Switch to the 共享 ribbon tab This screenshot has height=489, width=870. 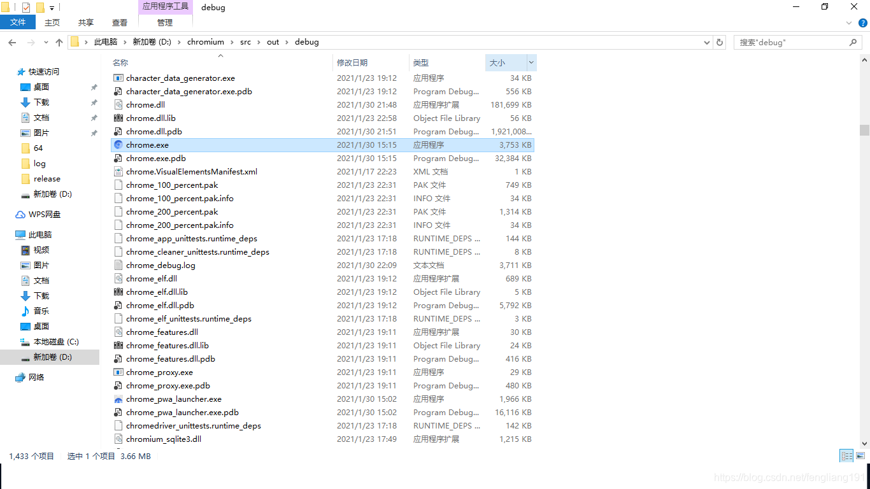pyautogui.click(x=86, y=22)
